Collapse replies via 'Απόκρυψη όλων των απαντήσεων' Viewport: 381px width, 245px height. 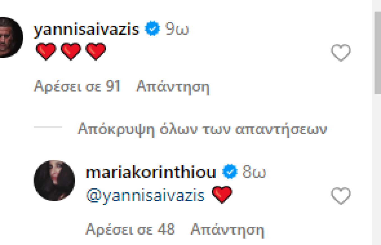[x=202, y=129]
